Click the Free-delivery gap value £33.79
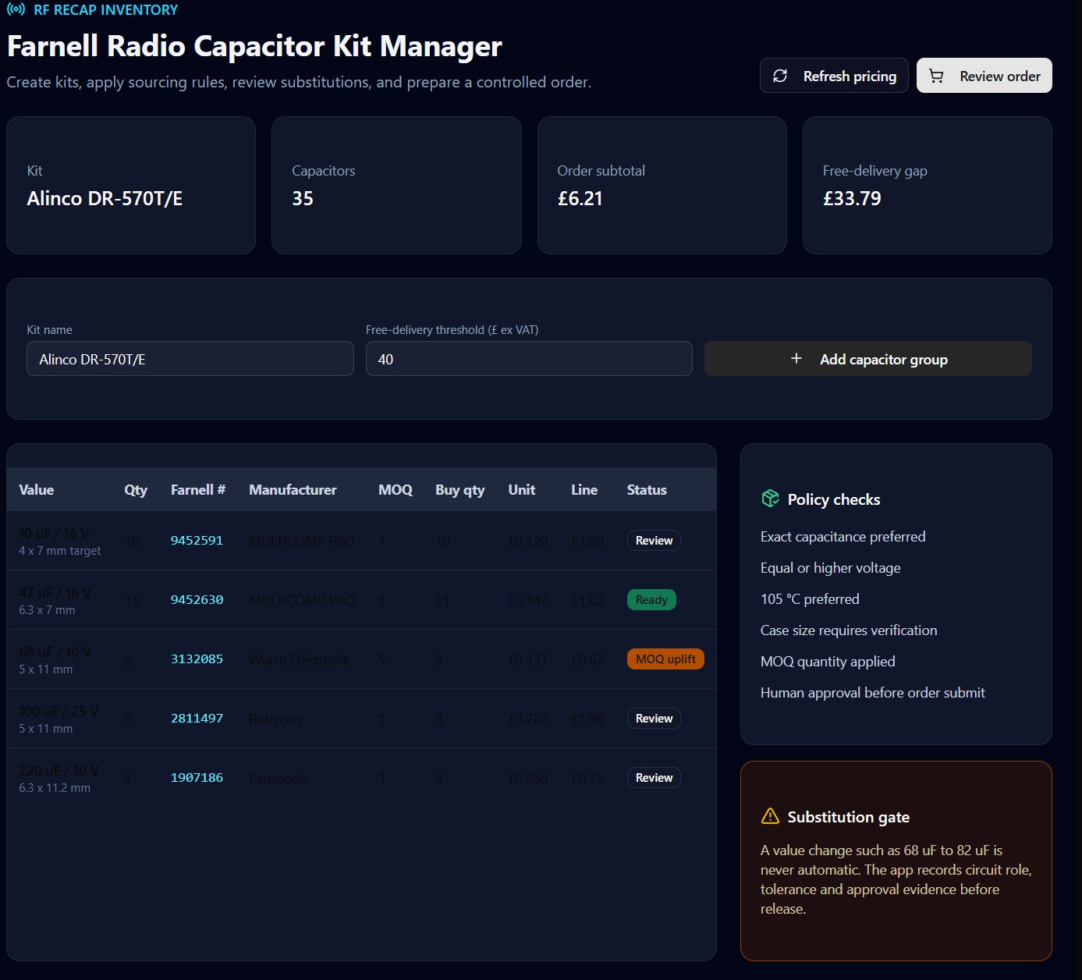Viewport: 1082px width, 980px height. coord(852,198)
